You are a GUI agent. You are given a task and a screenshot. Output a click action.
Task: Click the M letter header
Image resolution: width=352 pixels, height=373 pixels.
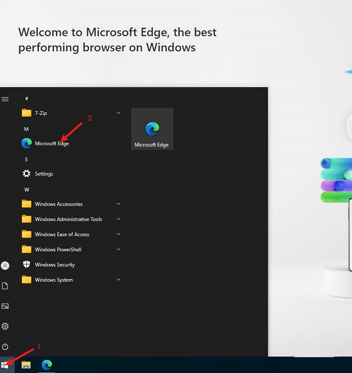tap(26, 129)
